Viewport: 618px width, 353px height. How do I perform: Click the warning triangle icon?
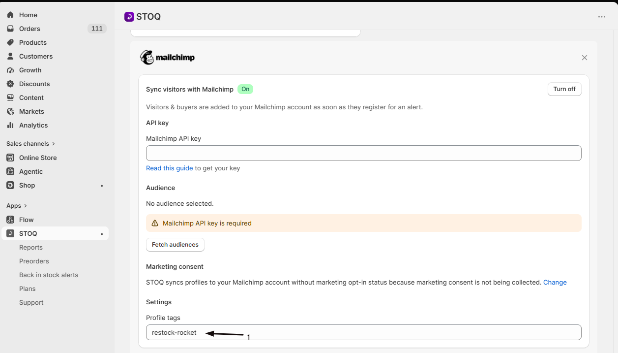pos(155,223)
